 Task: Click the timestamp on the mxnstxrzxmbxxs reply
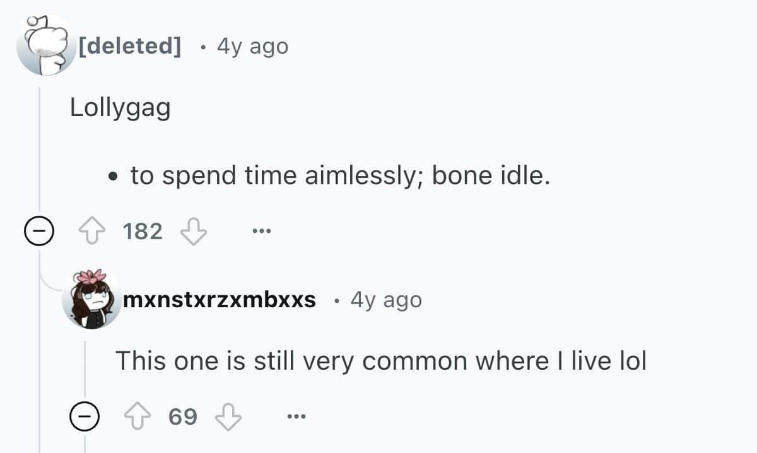point(386,300)
